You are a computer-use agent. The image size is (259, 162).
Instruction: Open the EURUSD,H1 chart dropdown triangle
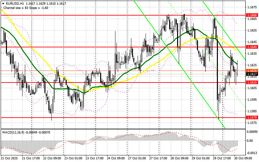tap(3, 3)
